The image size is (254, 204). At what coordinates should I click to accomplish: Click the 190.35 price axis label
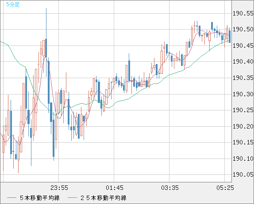tap(243, 78)
